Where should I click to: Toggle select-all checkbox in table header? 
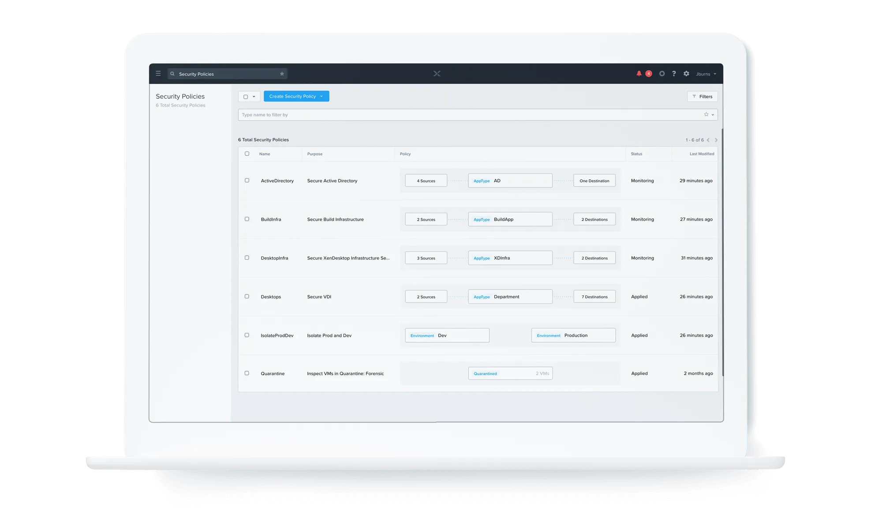[247, 154]
